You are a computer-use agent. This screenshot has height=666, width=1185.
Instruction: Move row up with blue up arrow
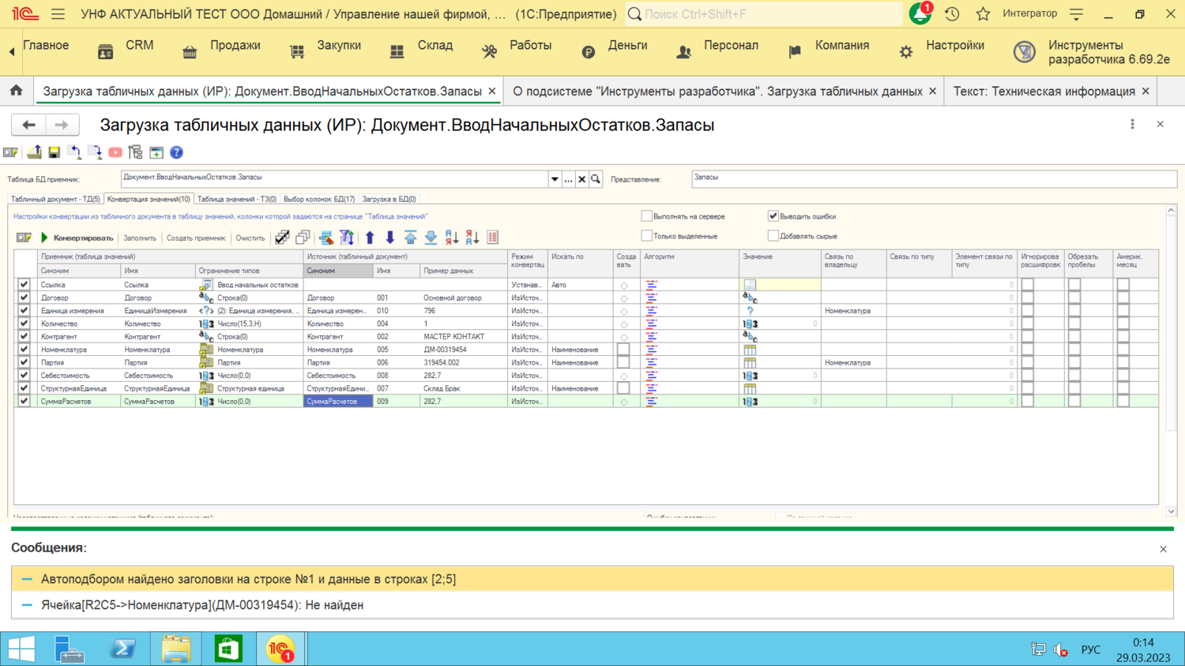click(370, 238)
